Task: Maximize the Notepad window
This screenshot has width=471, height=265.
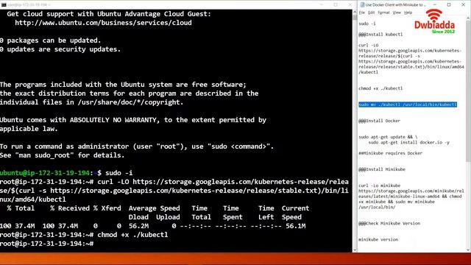Action: coord(449,5)
